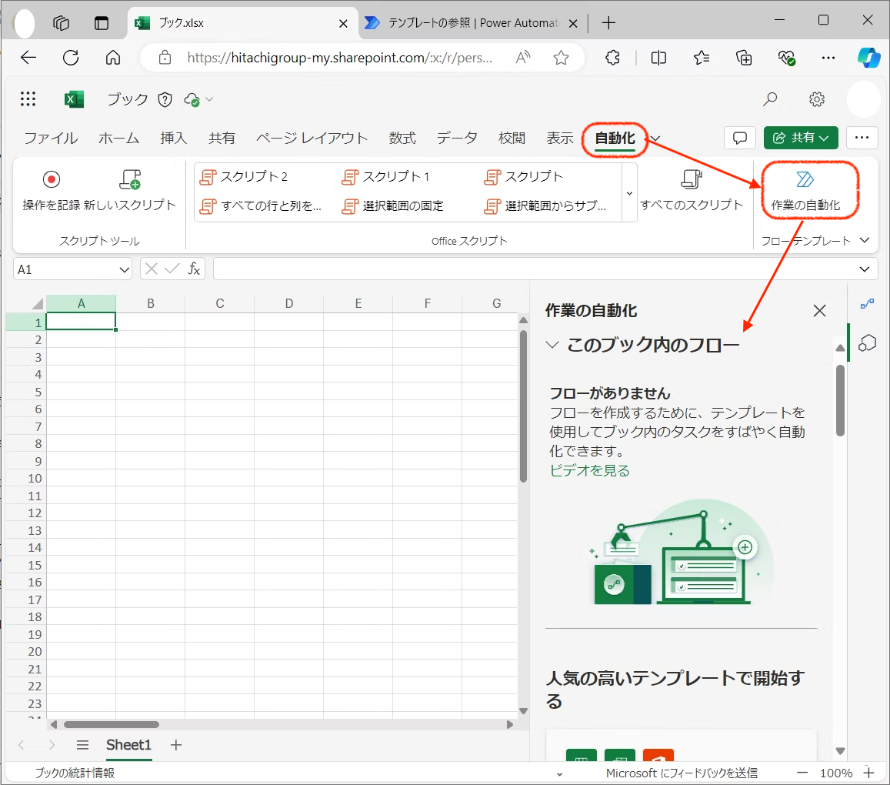Click 作業の自動化 automate work button

805,190
